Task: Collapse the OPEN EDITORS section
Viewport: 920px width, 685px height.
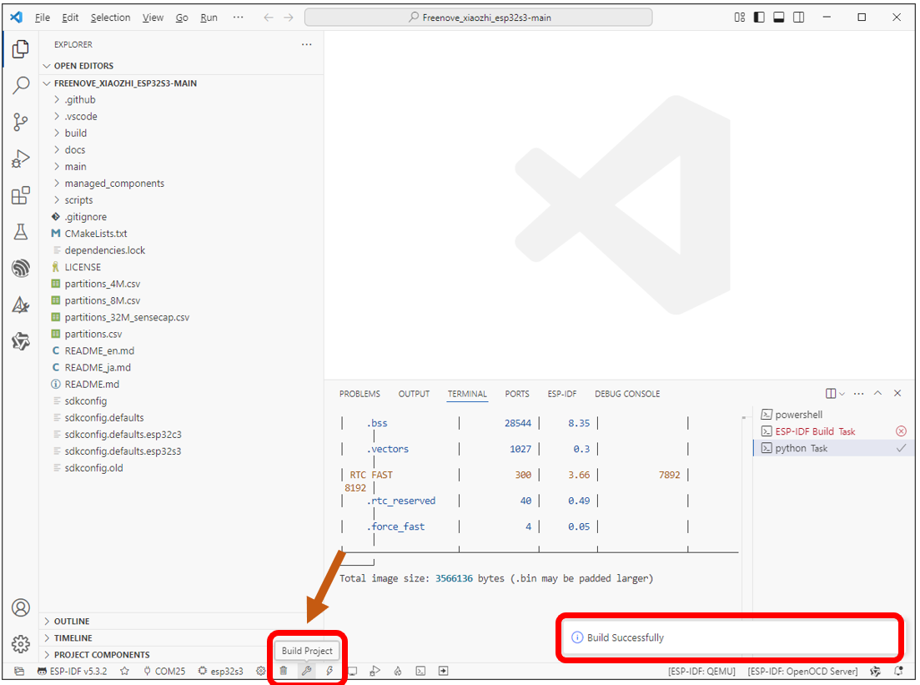Action: click(x=182, y=66)
